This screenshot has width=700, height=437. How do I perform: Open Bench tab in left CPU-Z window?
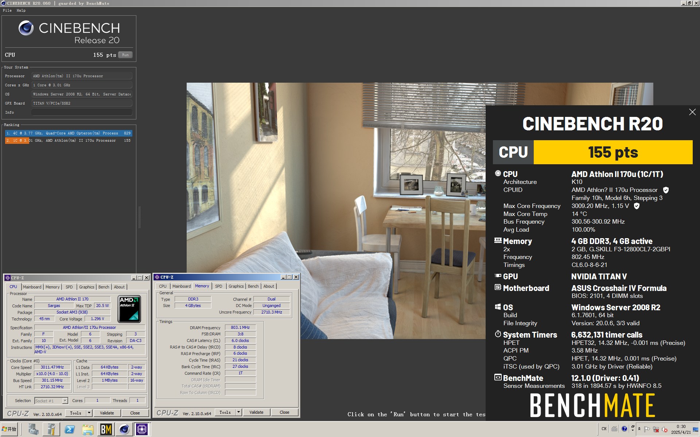(104, 287)
